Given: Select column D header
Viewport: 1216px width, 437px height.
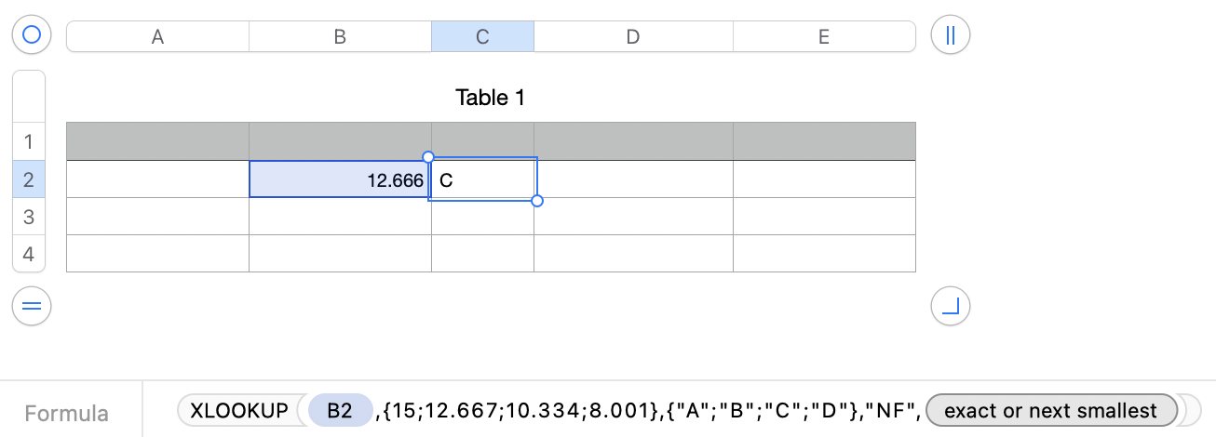Looking at the screenshot, I should tap(633, 37).
